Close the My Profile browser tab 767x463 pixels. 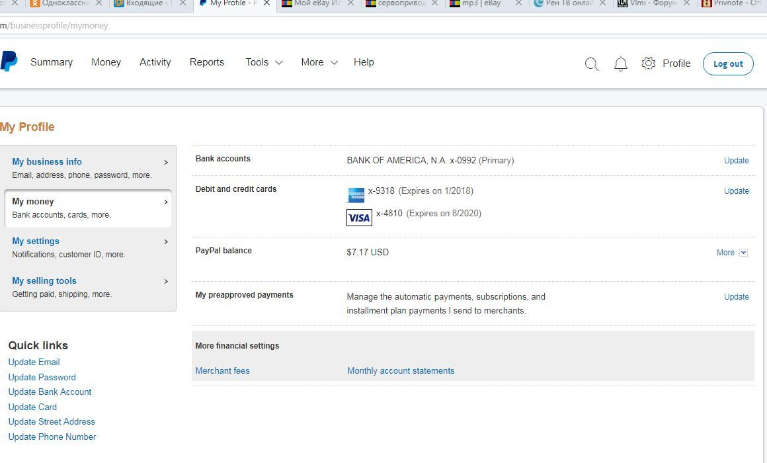266,4
